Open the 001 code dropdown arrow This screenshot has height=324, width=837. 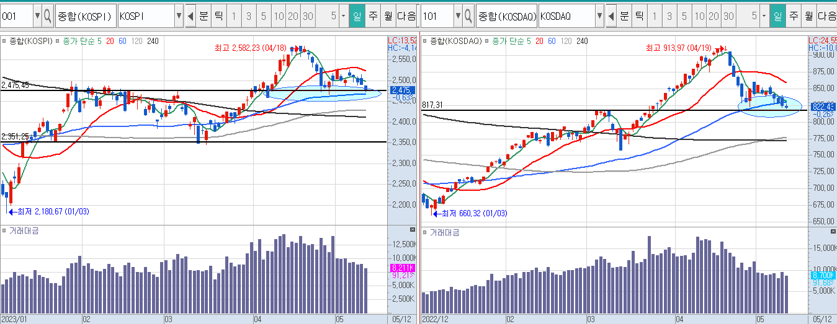(x=37, y=16)
